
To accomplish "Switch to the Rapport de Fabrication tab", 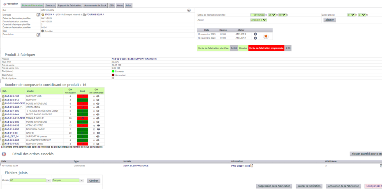I will (69, 5).
